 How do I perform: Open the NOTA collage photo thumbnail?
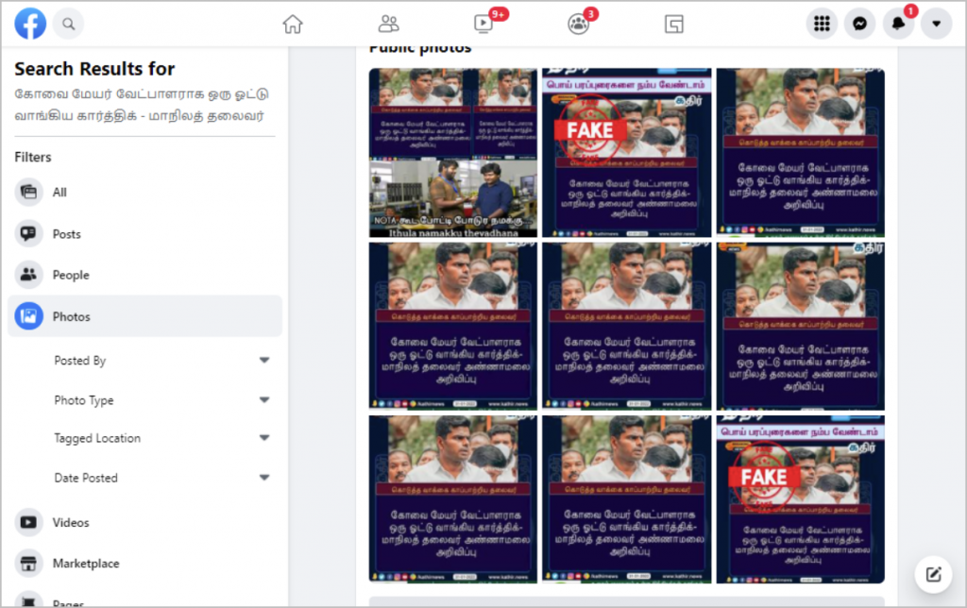(453, 152)
